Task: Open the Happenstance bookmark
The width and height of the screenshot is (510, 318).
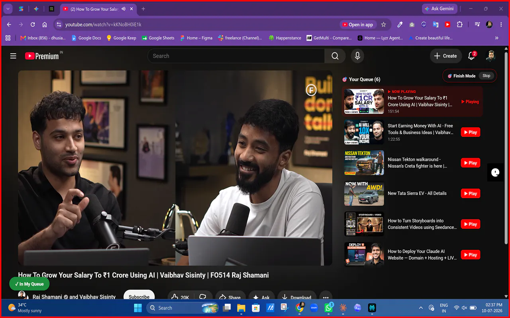Action: [285, 38]
